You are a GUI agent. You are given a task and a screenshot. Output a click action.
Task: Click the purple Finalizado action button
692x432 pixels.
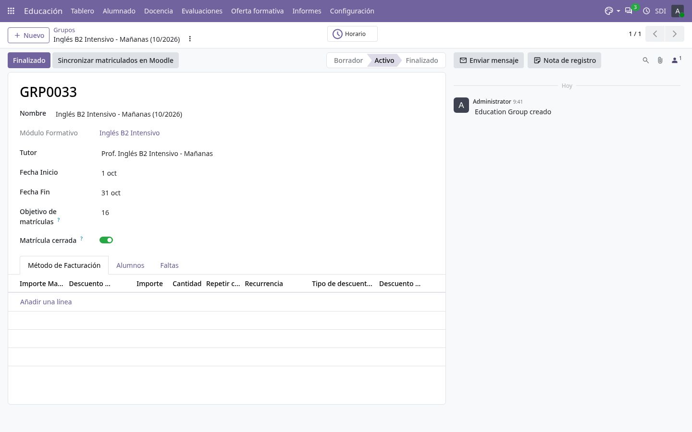(x=29, y=60)
